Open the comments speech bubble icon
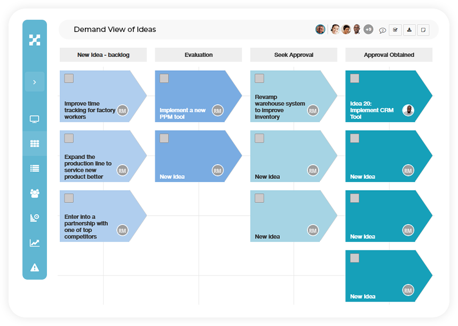Screen dimensions: 458x326 click(382, 30)
